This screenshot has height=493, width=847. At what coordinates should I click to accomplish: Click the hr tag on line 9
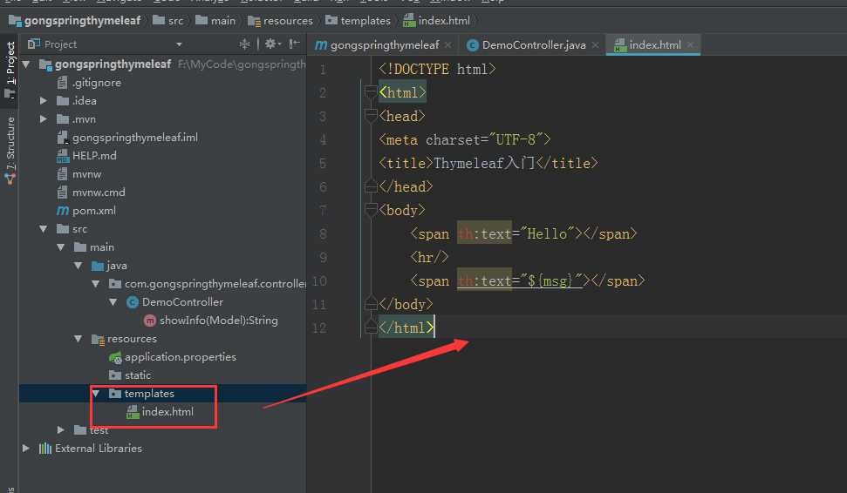tap(429, 257)
